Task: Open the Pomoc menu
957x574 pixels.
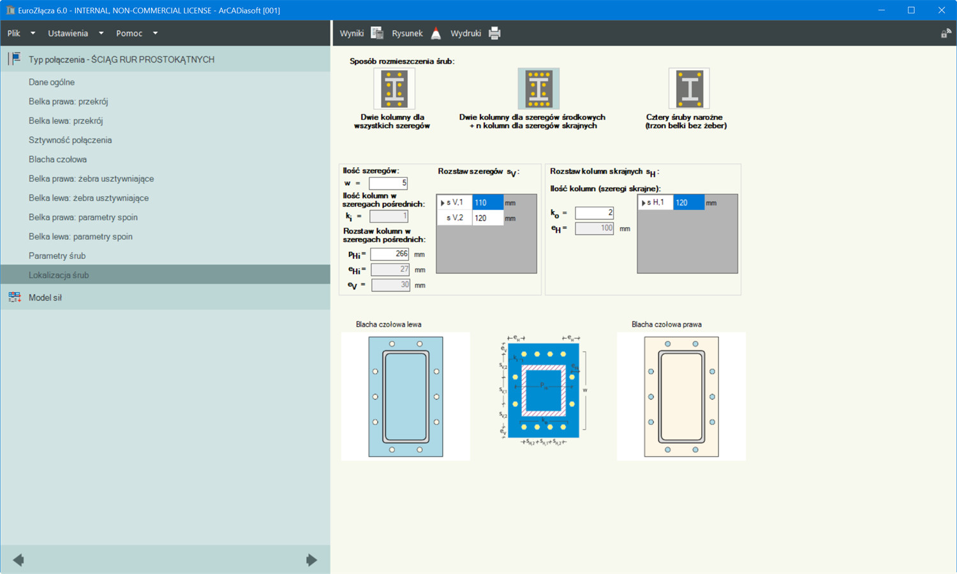Action: coord(129,33)
